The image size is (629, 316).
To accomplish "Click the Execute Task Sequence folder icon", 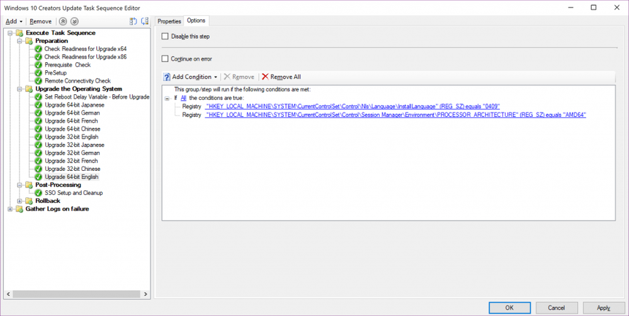I will (x=20, y=33).
